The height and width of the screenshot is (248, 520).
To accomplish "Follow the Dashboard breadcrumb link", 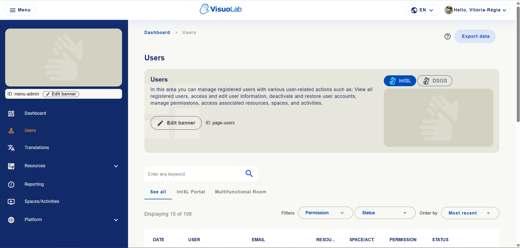I will tap(157, 32).
